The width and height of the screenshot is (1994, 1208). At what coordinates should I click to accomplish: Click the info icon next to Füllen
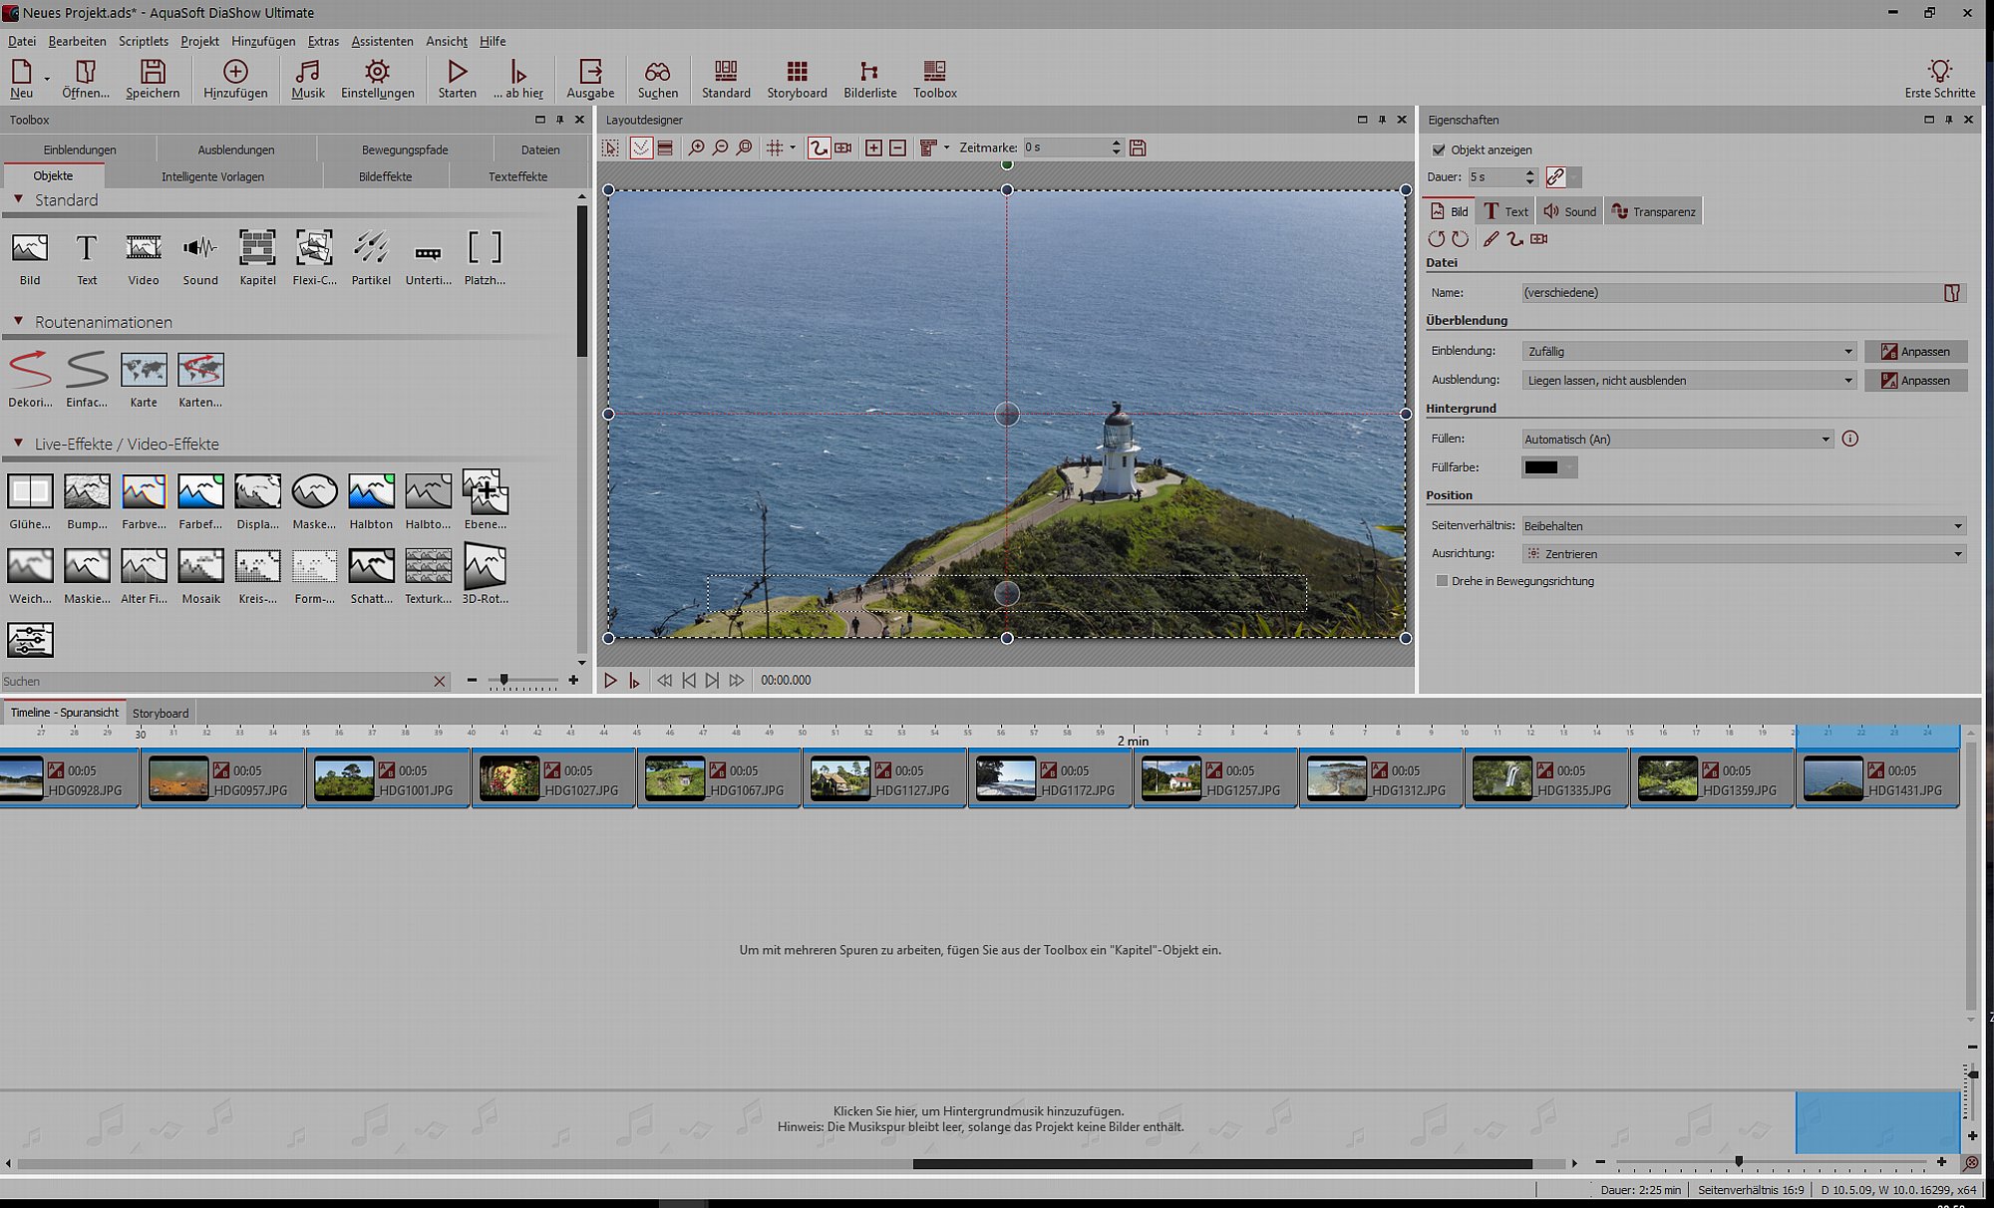click(x=1850, y=439)
